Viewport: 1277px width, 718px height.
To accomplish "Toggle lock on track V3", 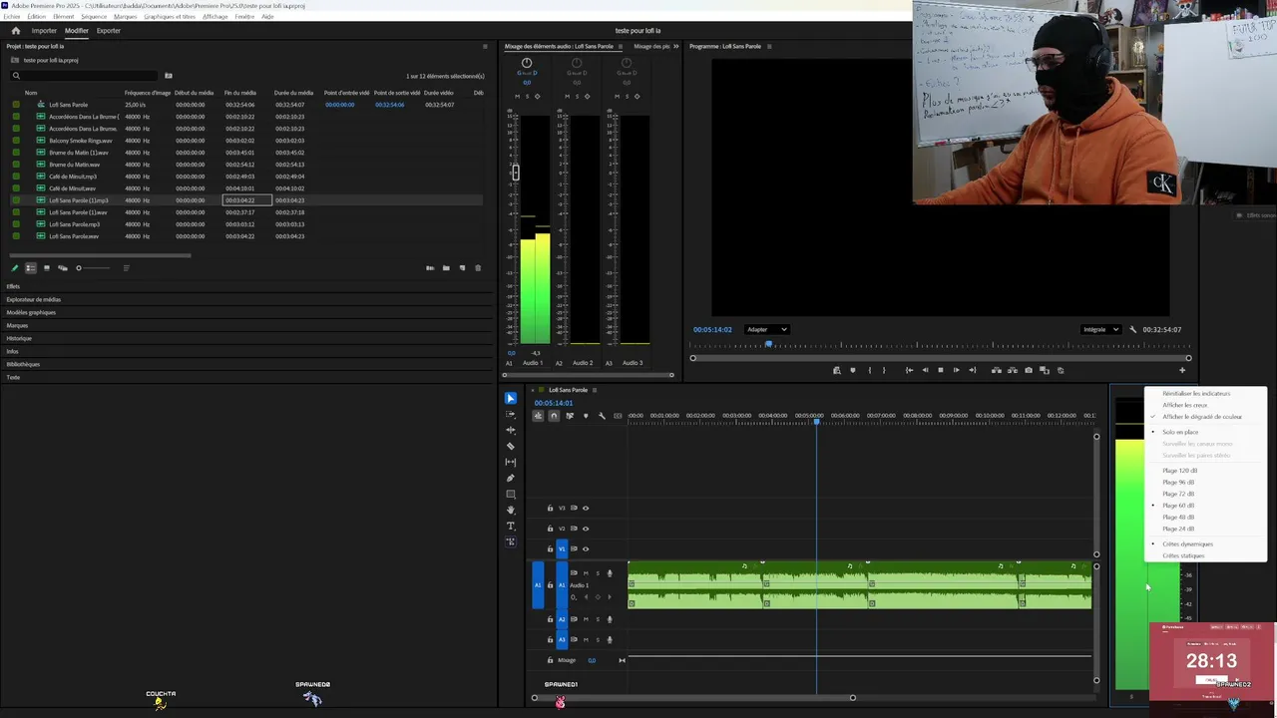I will (550, 509).
